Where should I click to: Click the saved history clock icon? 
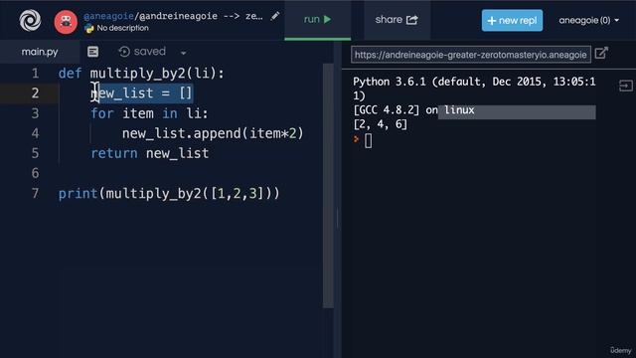coord(124,52)
